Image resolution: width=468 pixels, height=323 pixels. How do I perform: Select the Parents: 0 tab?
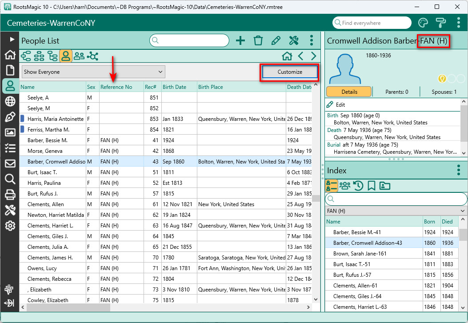(x=396, y=92)
